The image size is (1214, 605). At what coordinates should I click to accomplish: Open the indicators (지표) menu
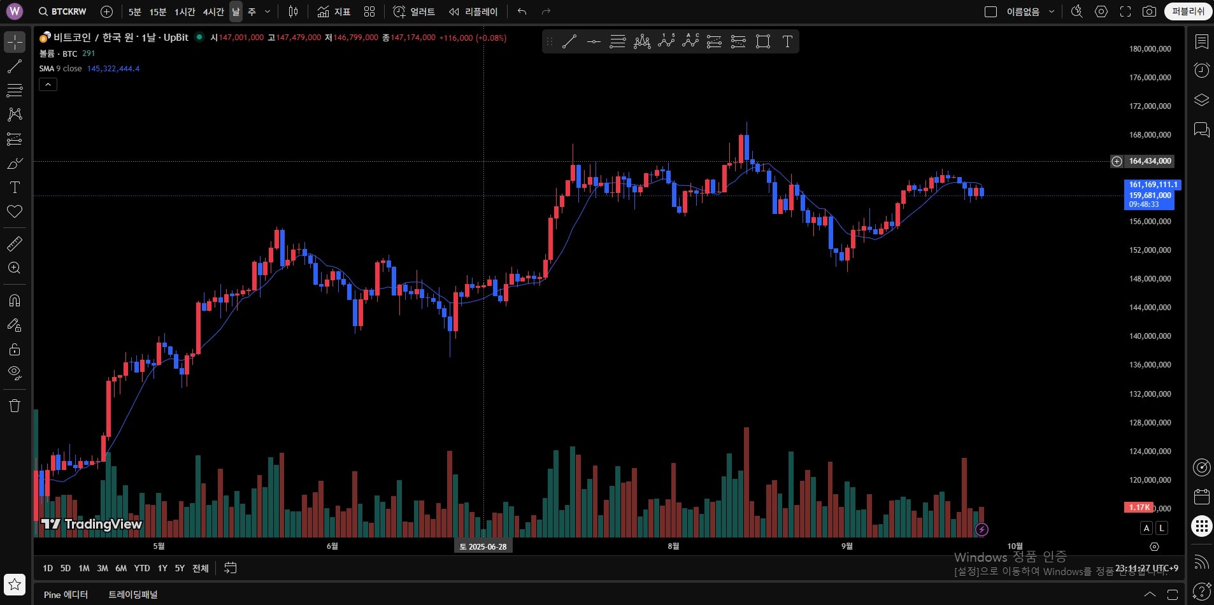point(334,11)
